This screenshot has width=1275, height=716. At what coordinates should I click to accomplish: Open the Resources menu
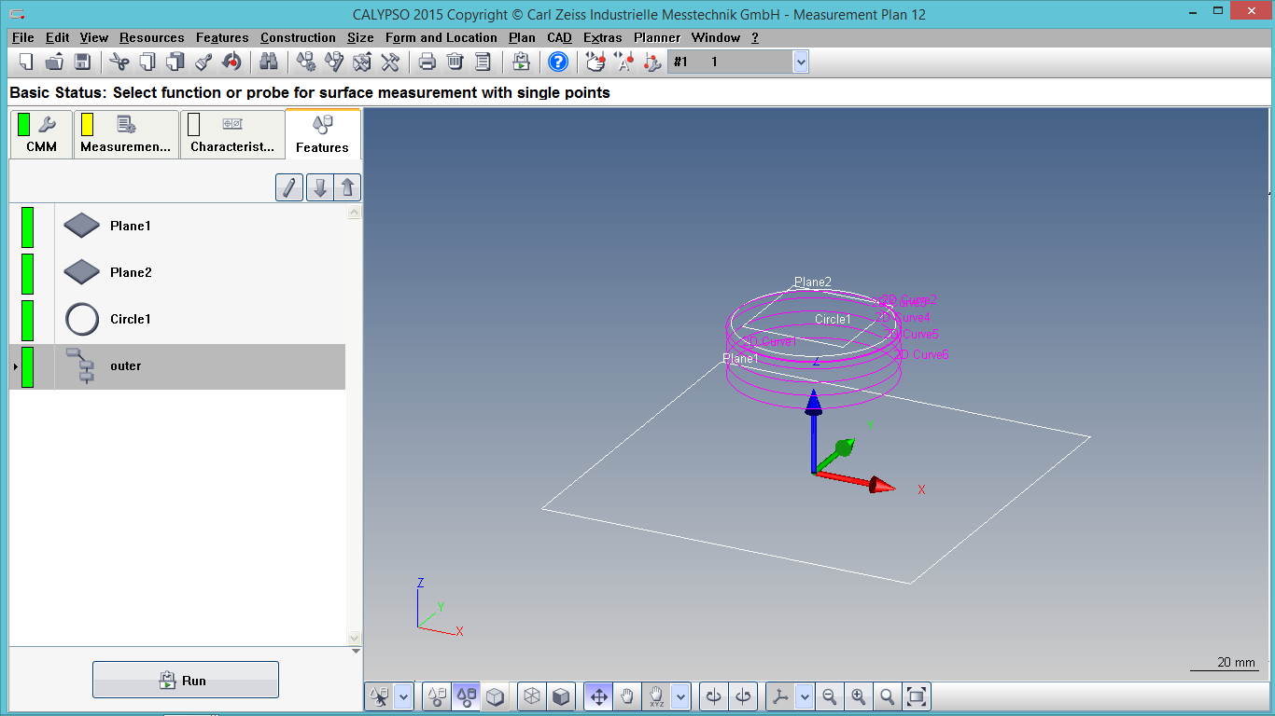152,37
